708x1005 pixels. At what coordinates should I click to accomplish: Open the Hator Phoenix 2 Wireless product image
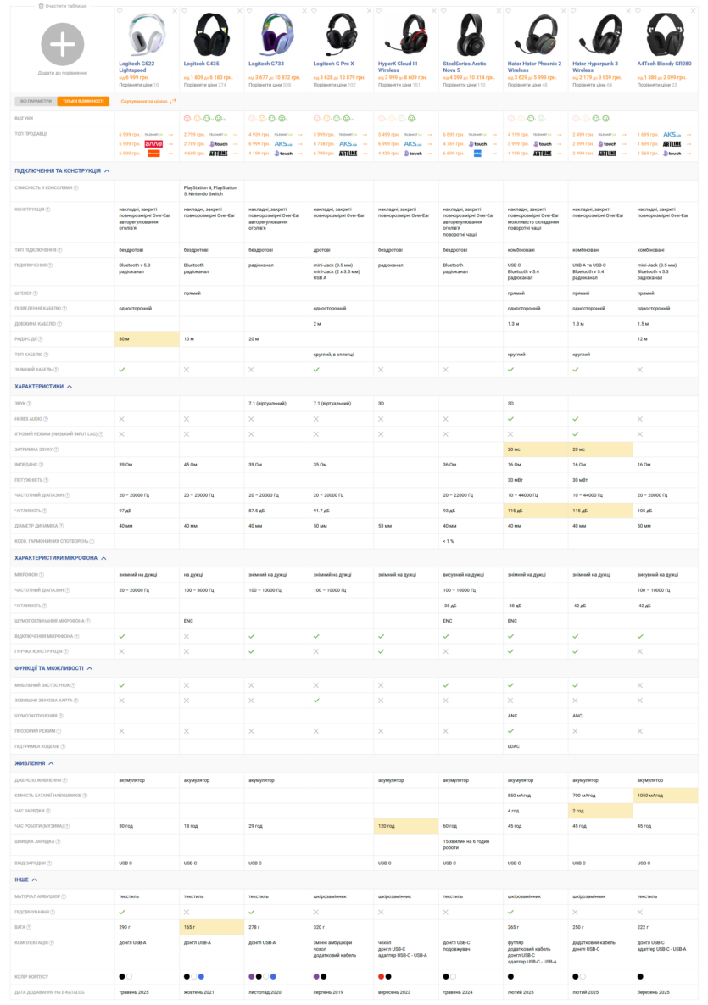(x=536, y=36)
